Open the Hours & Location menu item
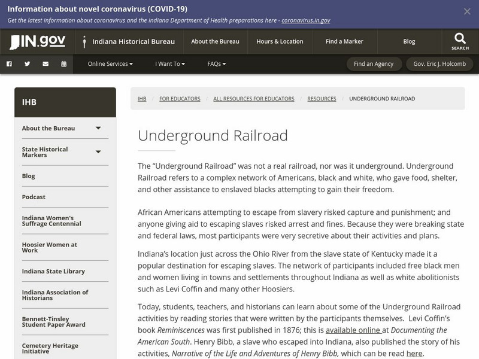 click(x=280, y=42)
